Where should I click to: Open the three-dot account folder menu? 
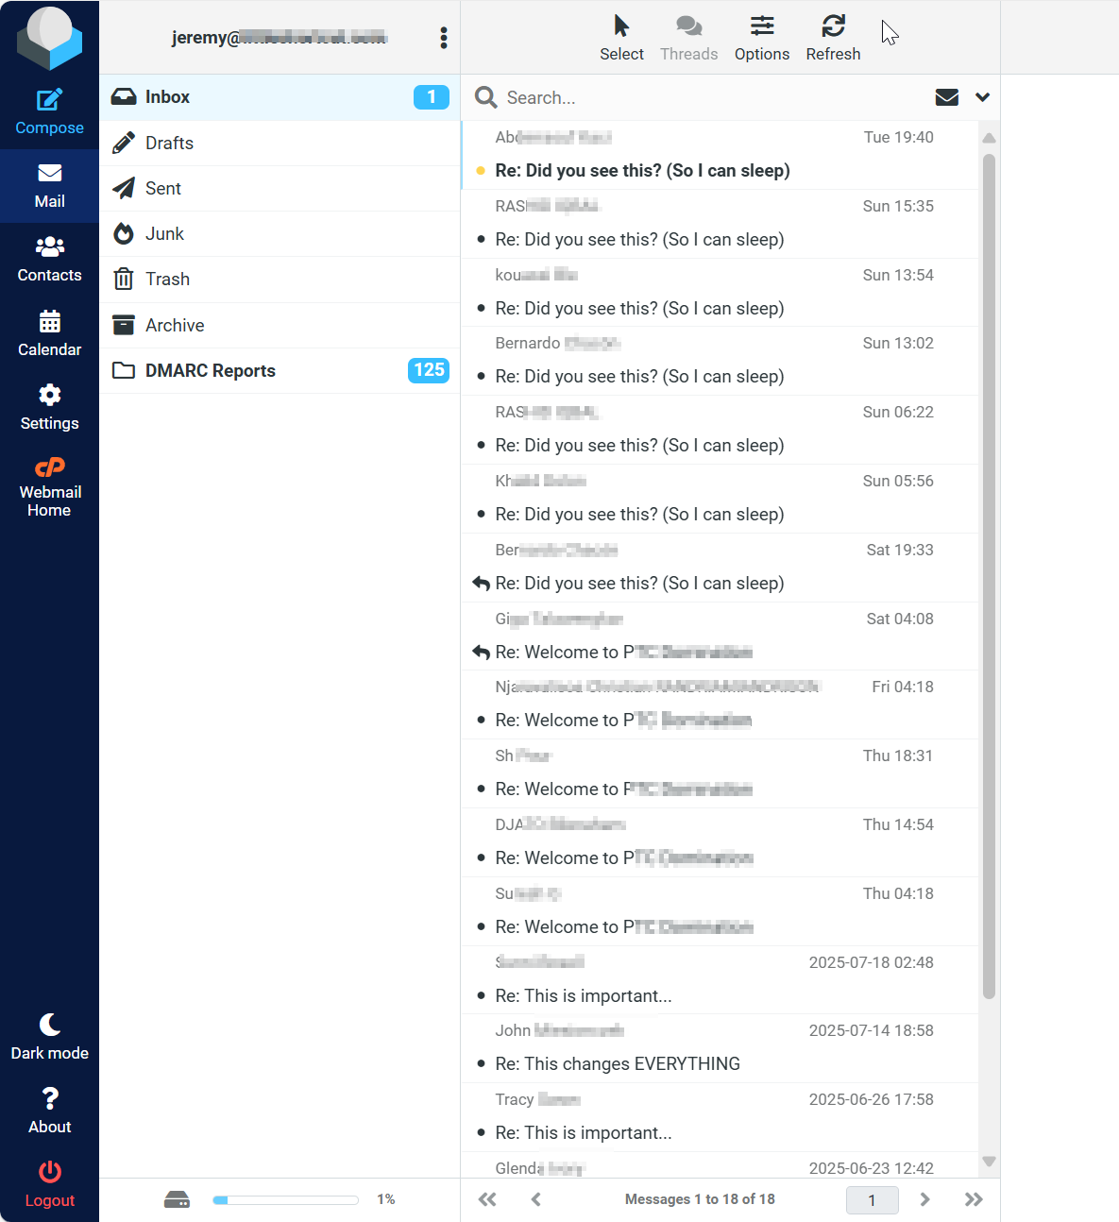click(443, 38)
